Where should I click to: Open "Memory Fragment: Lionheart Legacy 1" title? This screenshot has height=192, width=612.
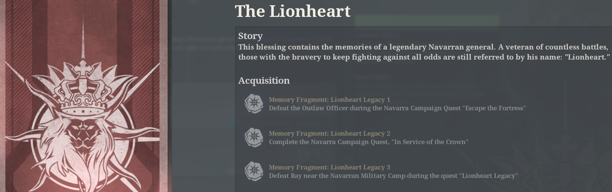329,99
